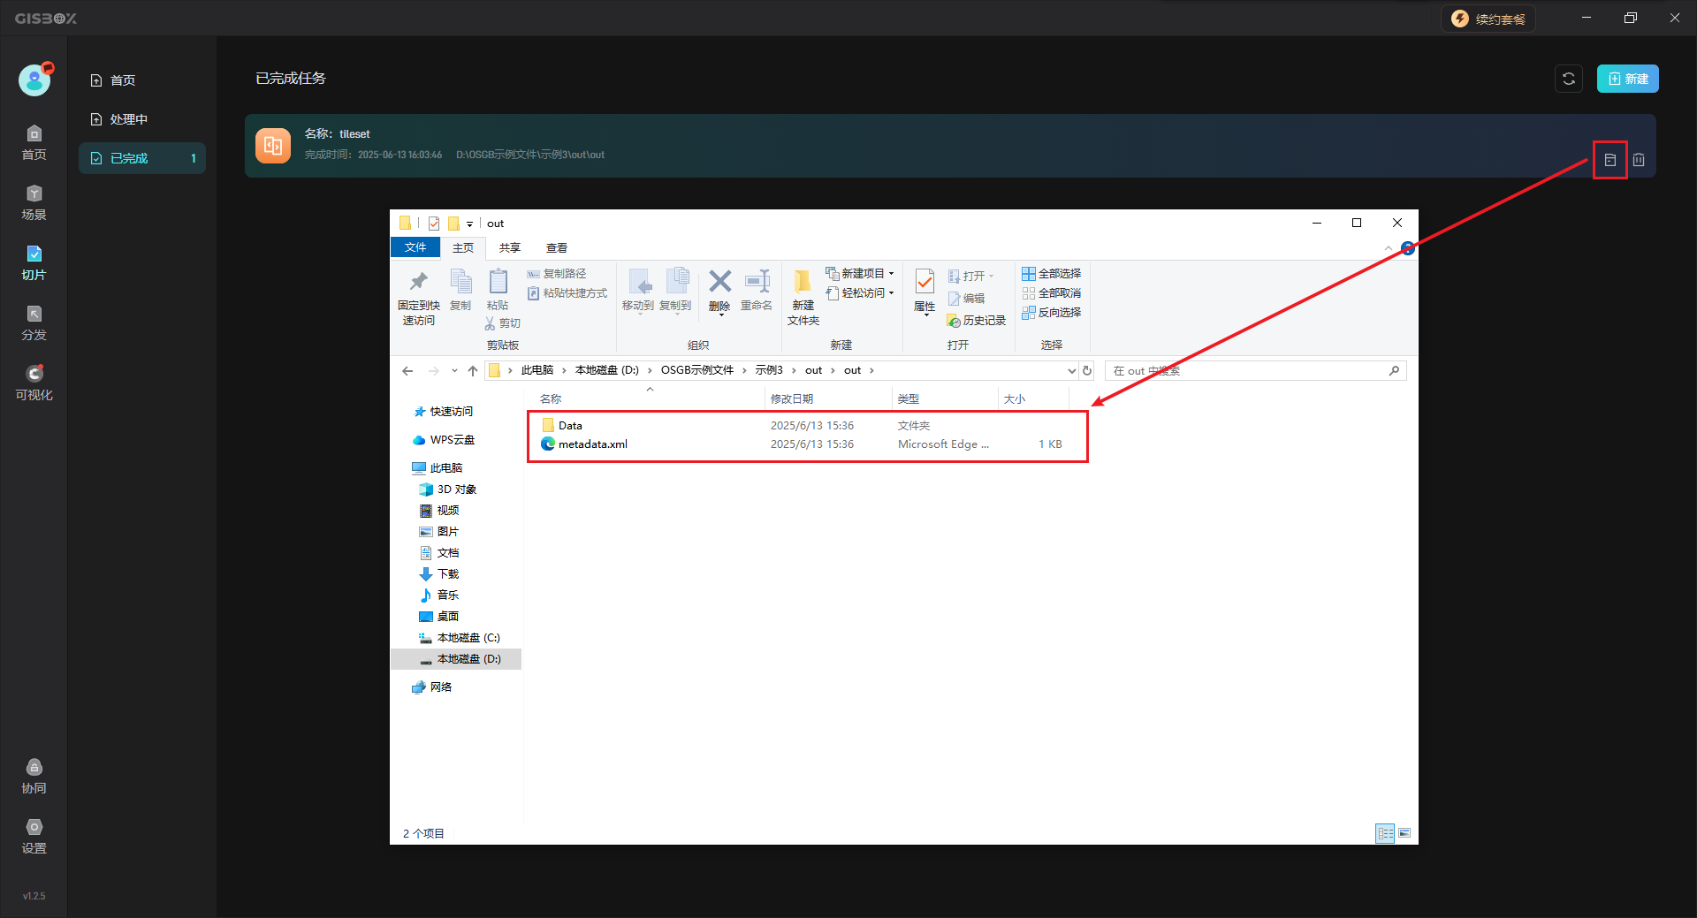Switch to details view in the status bar
The image size is (1697, 918).
1385,833
